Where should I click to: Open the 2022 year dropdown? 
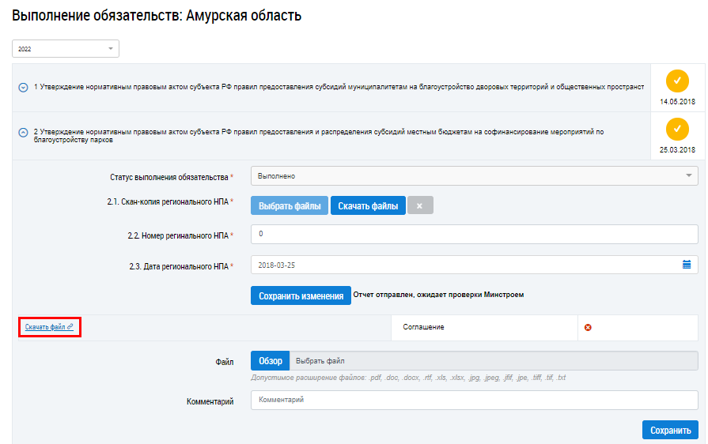[x=66, y=49]
